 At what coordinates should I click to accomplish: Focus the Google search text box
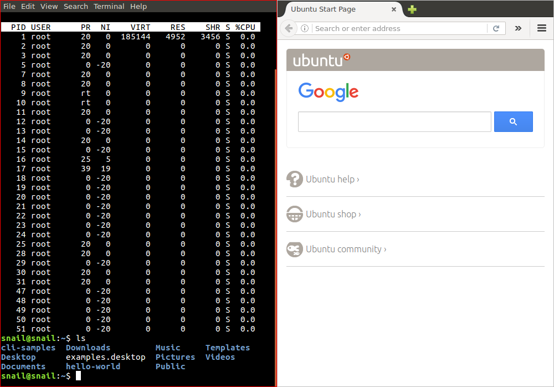coord(394,121)
